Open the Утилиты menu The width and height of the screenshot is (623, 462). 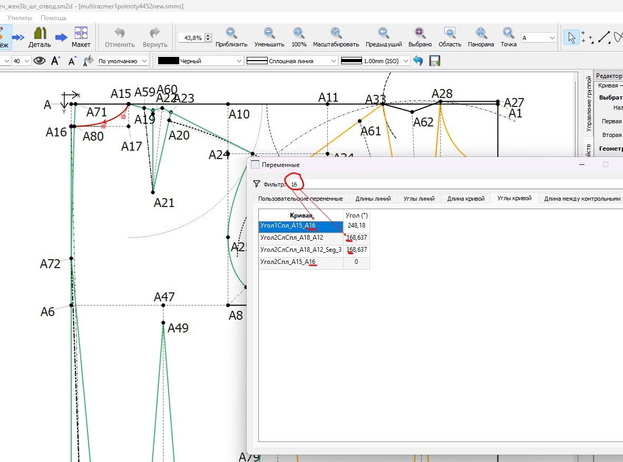20,18
